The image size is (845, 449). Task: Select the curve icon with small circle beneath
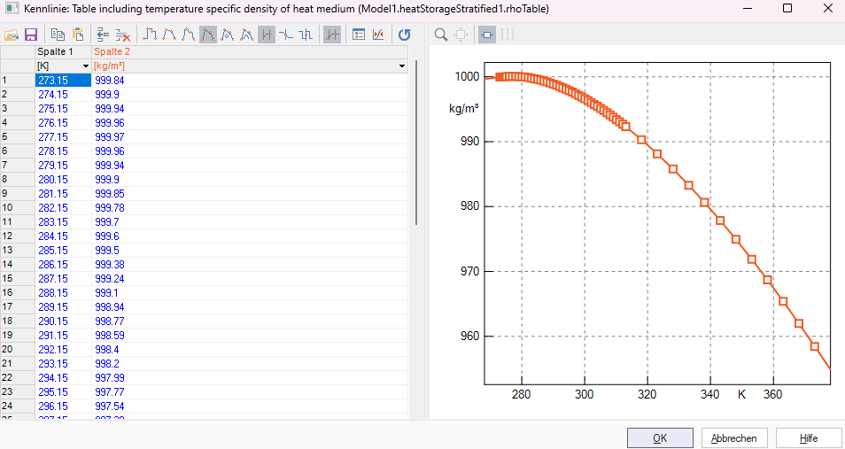(228, 35)
